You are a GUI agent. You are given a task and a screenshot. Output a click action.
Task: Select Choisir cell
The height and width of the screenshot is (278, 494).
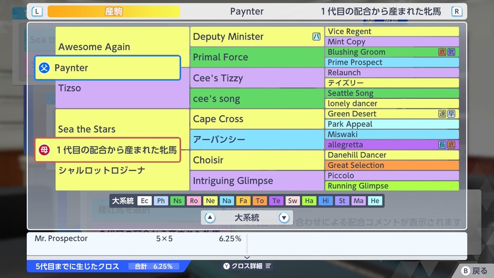click(257, 160)
